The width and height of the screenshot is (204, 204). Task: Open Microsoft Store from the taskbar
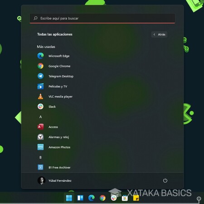(x=125, y=198)
